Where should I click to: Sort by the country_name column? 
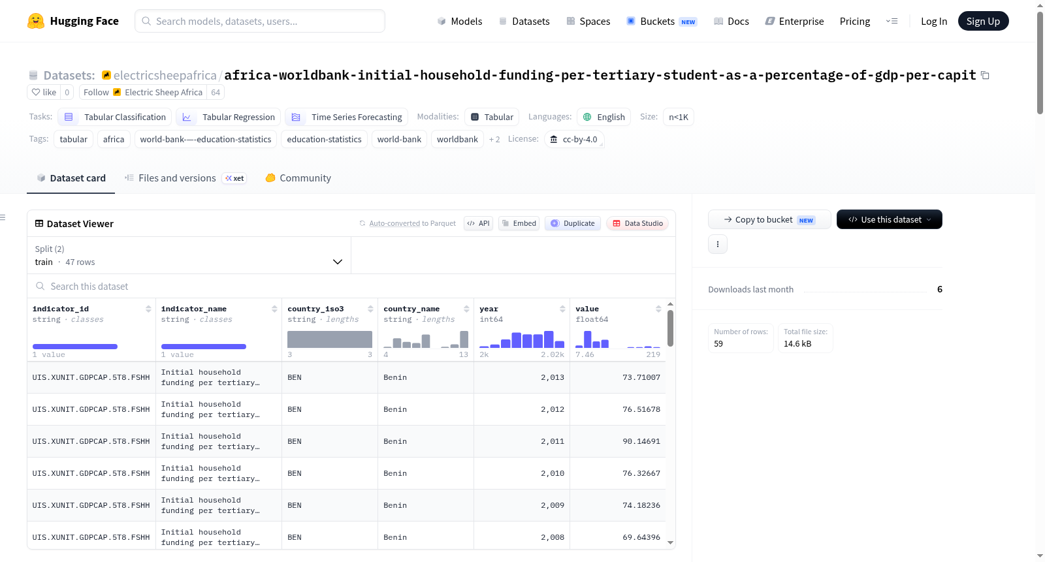click(x=466, y=309)
